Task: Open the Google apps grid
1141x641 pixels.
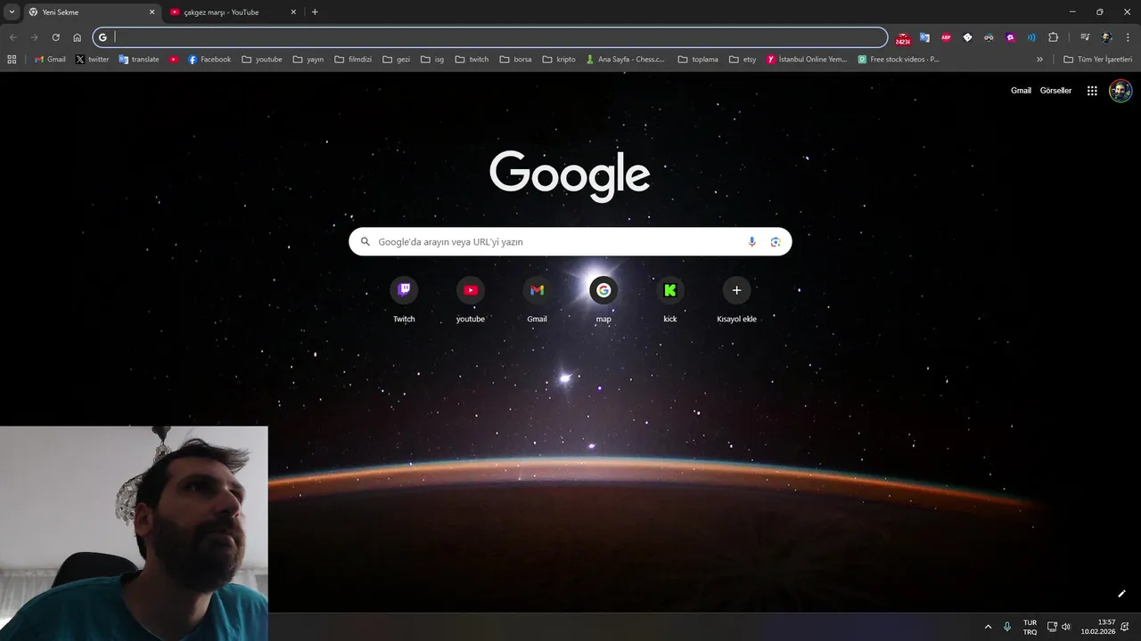Action: pyautogui.click(x=1092, y=91)
